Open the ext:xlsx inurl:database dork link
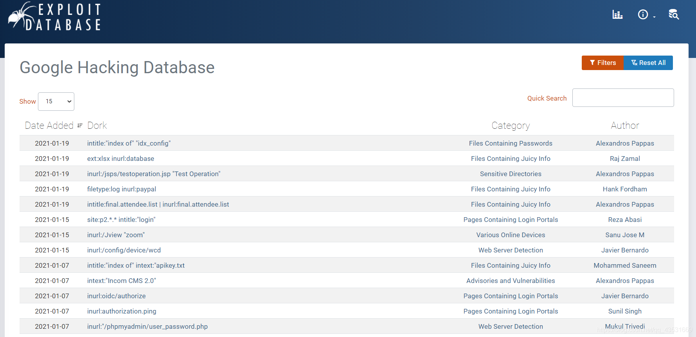Viewport: 696px width, 337px height. tap(120, 159)
